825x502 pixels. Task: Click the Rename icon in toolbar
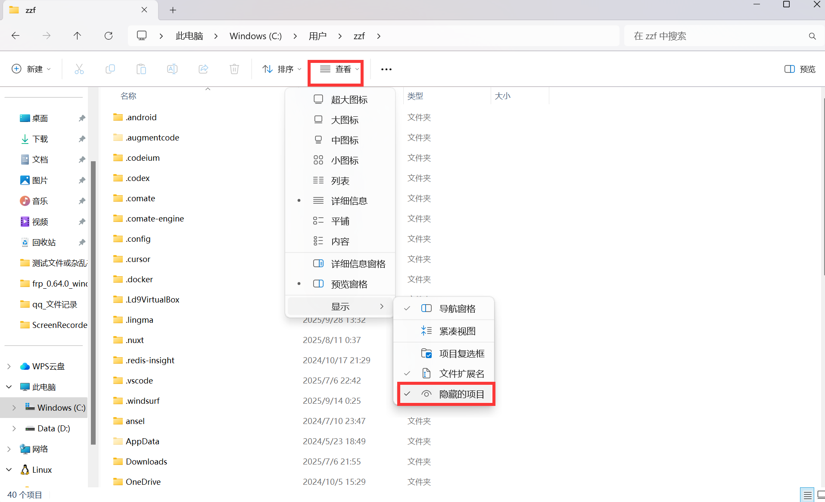coord(172,69)
